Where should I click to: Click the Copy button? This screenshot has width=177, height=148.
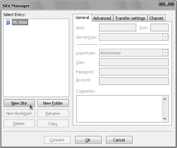tap(53, 124)
